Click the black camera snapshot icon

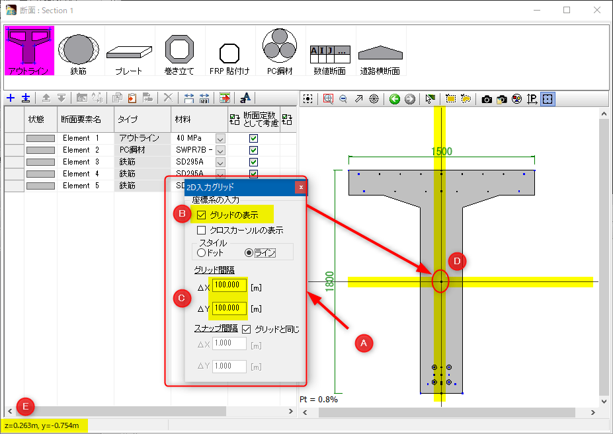click(487, 99)
